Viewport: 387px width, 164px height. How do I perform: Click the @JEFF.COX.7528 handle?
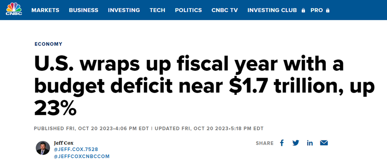click(76, 149)
